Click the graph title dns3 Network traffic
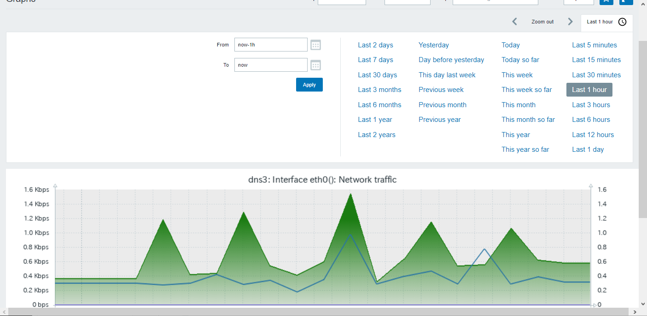647x316 pixels. pyautogui.click(x=322, y=179)
